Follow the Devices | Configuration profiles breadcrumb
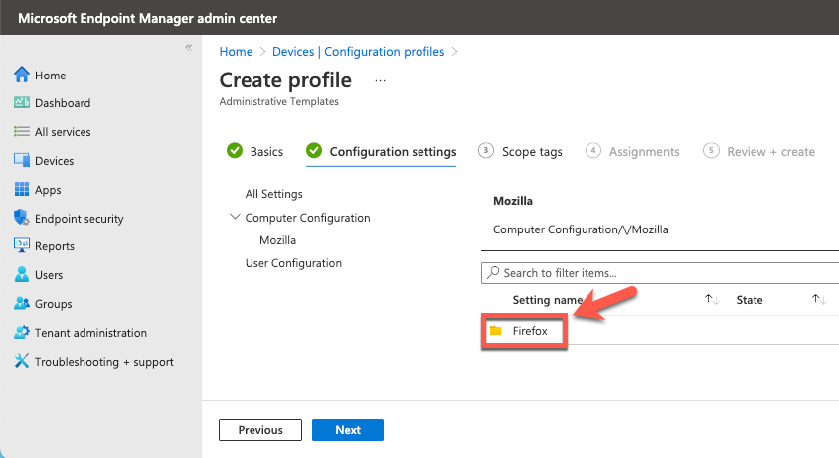Viewport: 839px width, 458px height. pyautogui.click(x=359, y=52)
